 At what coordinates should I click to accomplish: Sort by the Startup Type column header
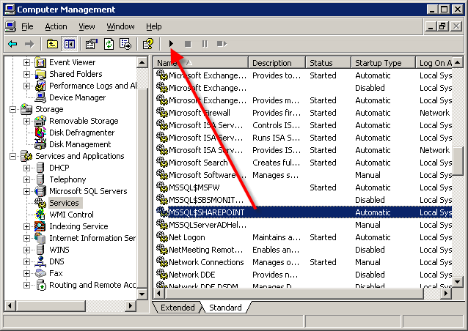[x=384, y=63]
